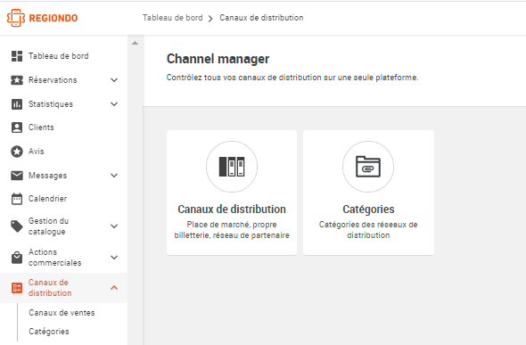Collapse the Canaux de distribution submenu chevron
This screenshot has height=345, width=526.
114,288
